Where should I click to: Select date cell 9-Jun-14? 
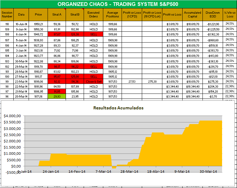(21, 29)
